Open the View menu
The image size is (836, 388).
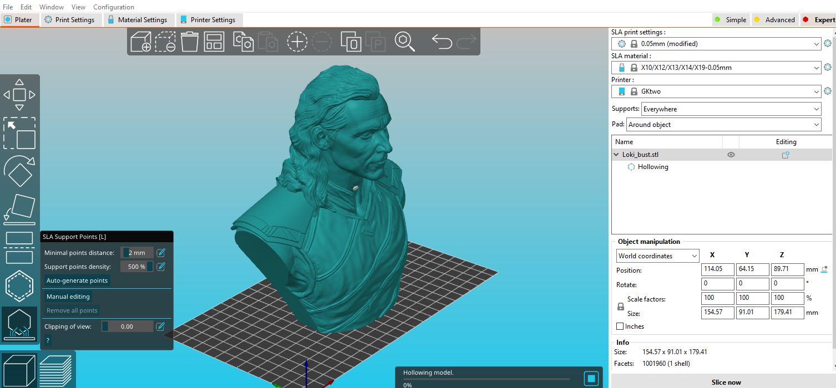tap(78, 7)
